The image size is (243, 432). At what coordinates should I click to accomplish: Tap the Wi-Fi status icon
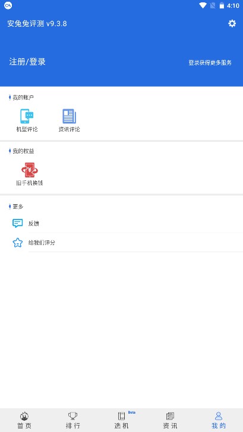tap(203, 5)
